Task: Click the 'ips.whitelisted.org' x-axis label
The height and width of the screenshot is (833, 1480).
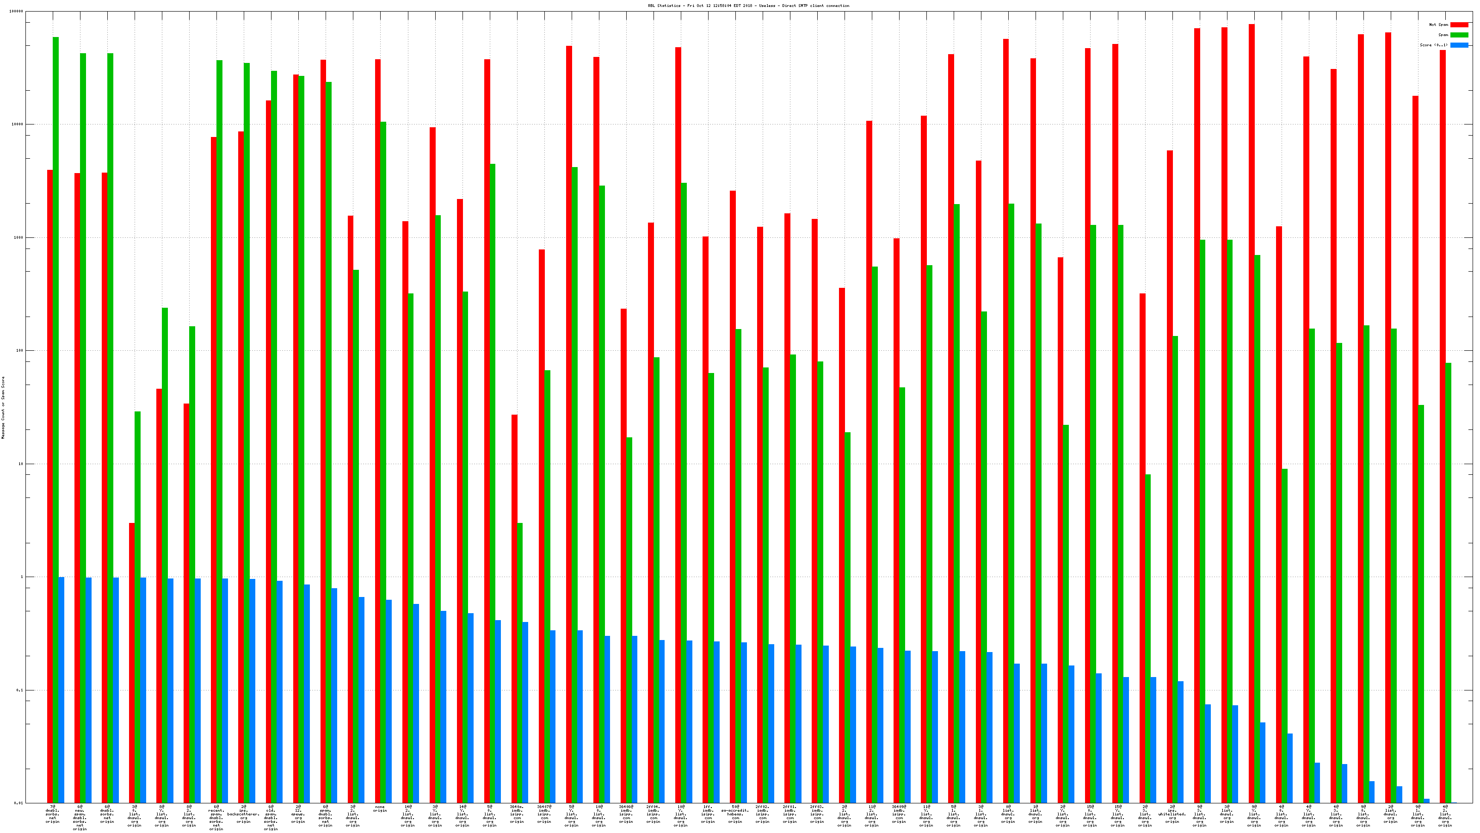Action: [1172, 814]
